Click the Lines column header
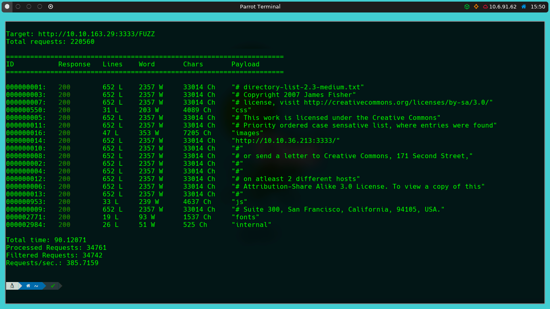This screenshot has height=309, width=550. pos(113,64)
